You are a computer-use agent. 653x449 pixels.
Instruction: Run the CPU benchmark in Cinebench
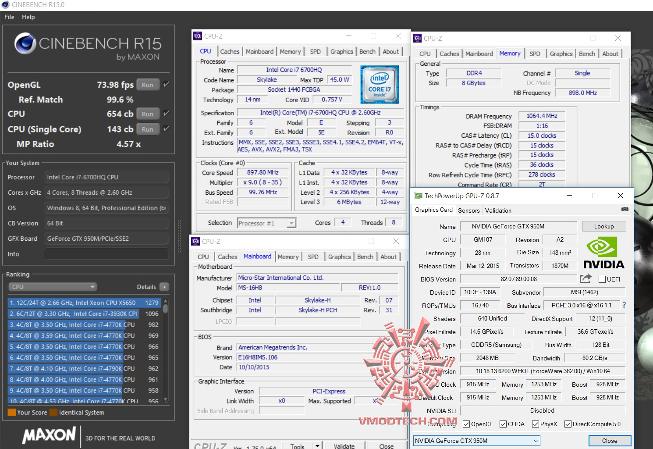coord(148,114)
